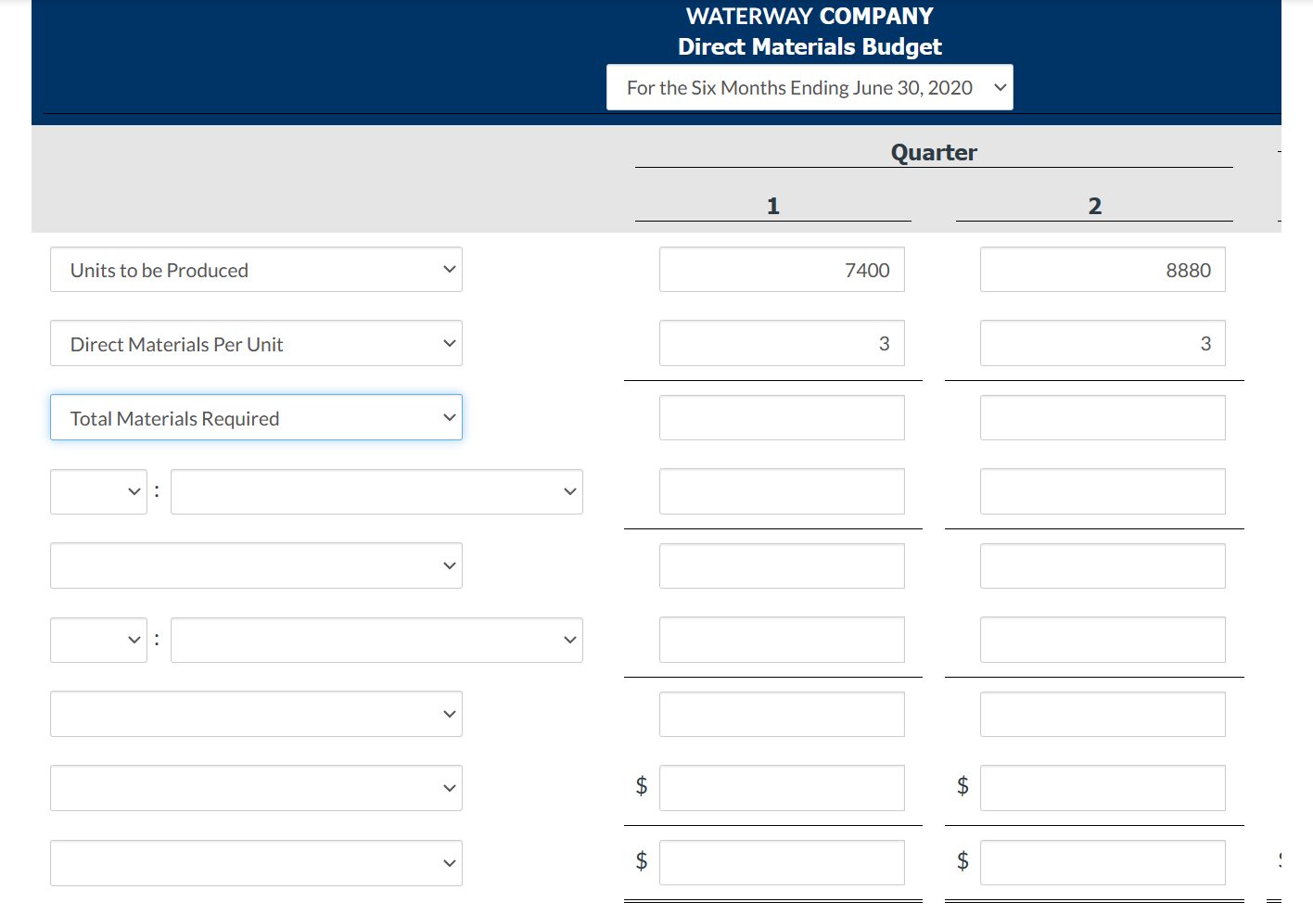Open the period dropdown showing Six Months Ending June 30, 2020

click(x=809, y=87)
